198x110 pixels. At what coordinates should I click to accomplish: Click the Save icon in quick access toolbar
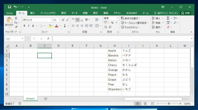click(10, 7)
